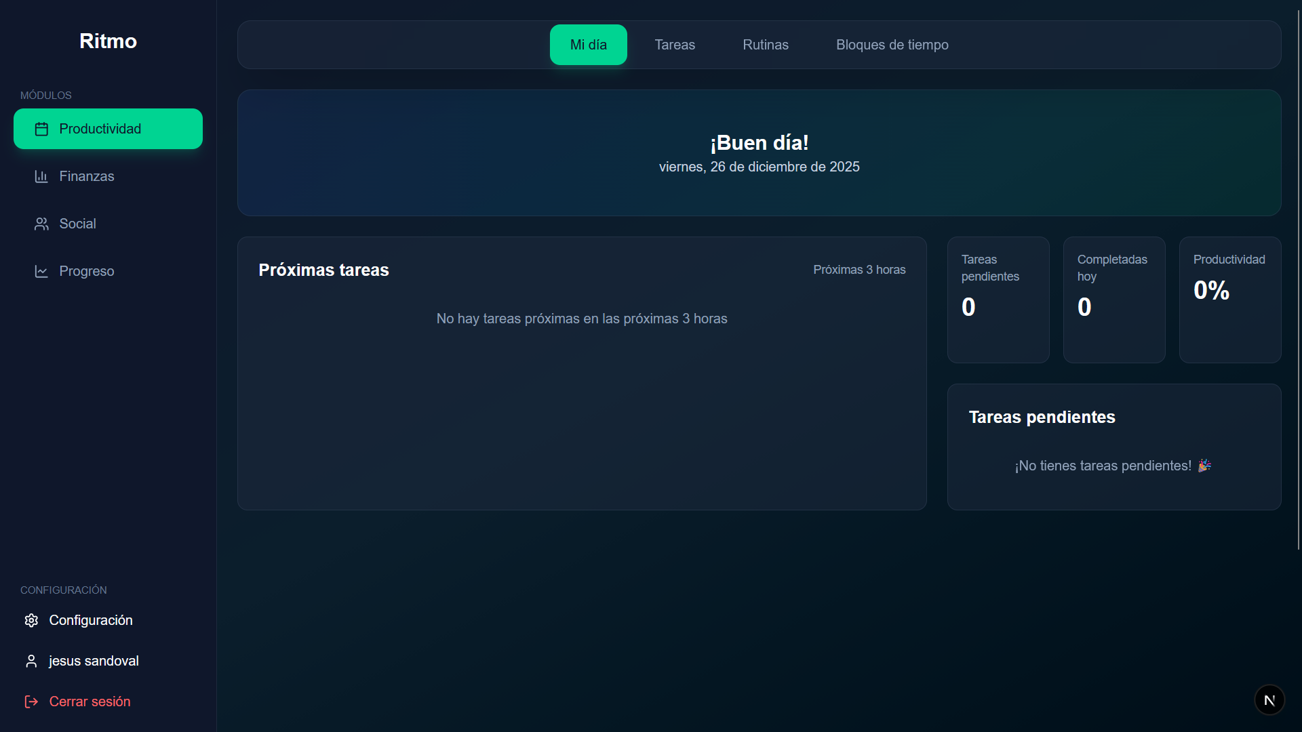Click the jesus sandoval account entry
The width and height of the screenshot is (1302, 732).
click(94, 661)
